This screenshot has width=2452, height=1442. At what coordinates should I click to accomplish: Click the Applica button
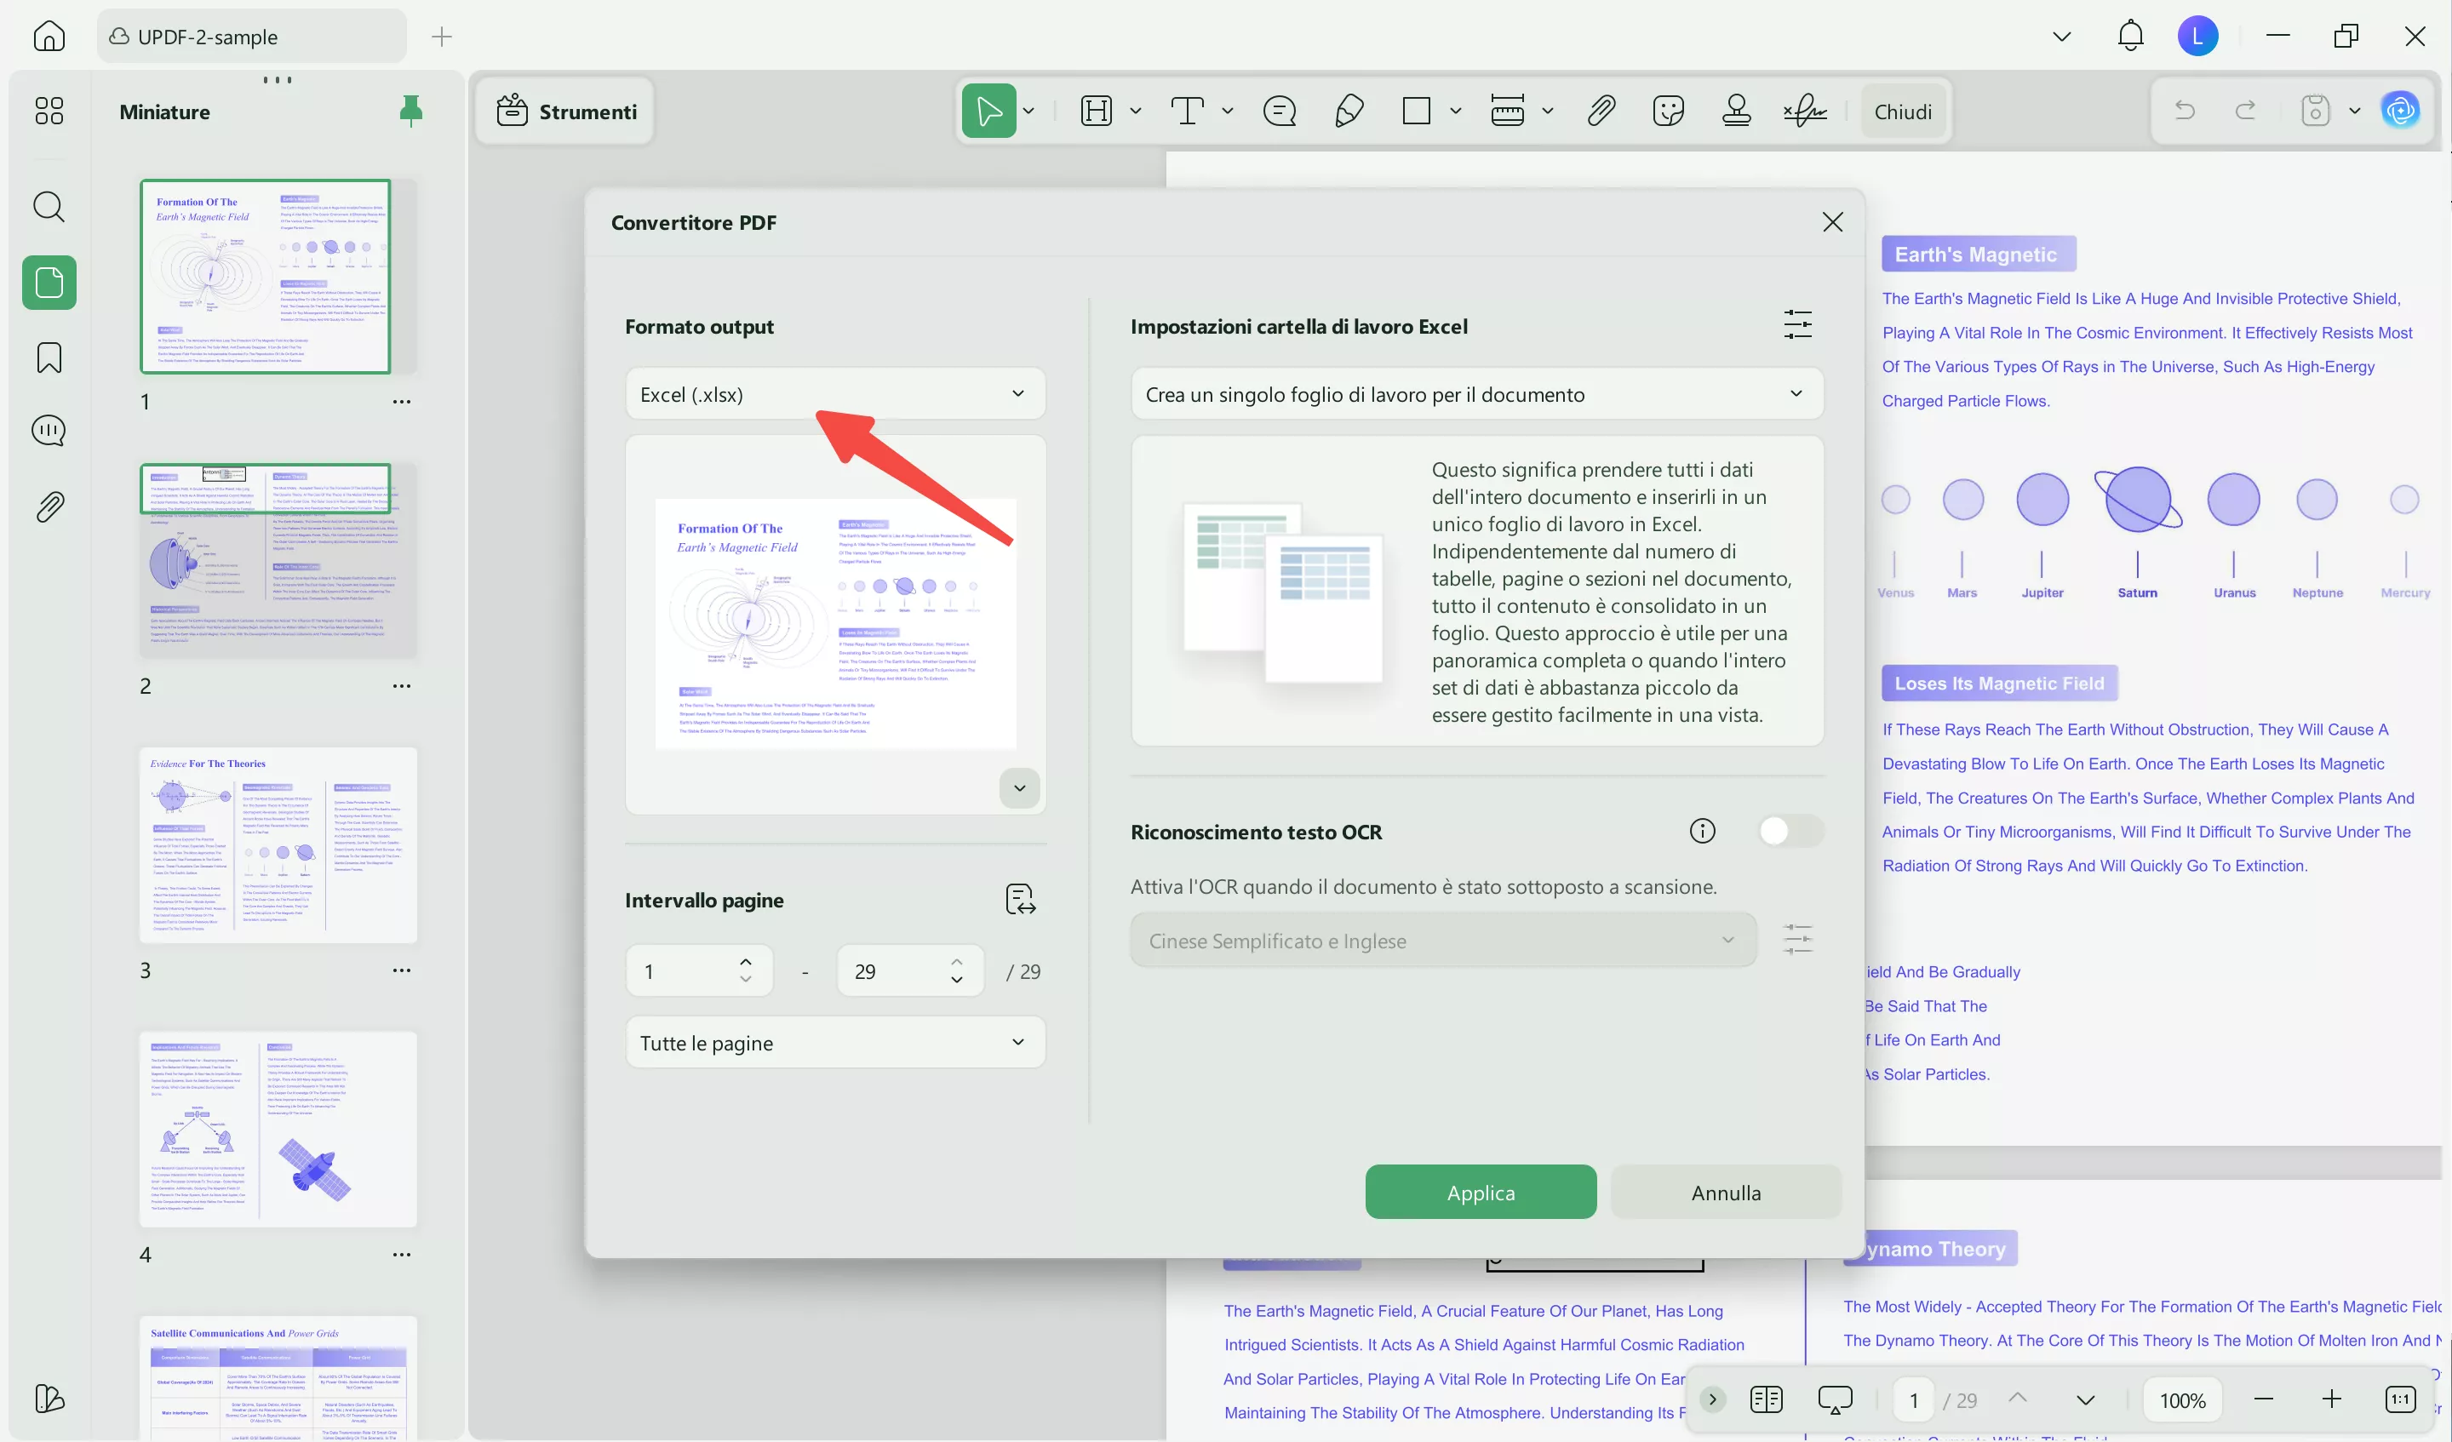tap(1480, 1193)
